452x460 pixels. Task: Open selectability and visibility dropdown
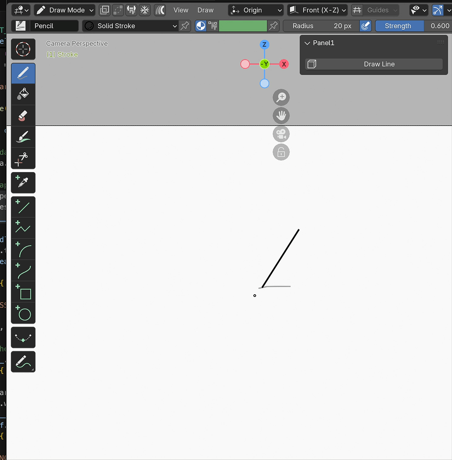(419, 10)
